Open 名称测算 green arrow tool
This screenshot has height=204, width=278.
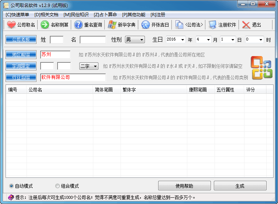[45, 25]
